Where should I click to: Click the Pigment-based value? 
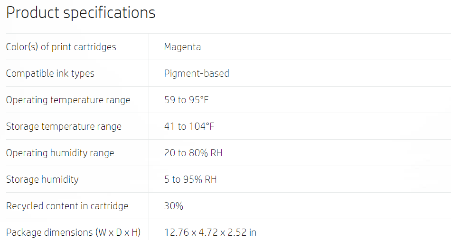click(x=197, y=73)
